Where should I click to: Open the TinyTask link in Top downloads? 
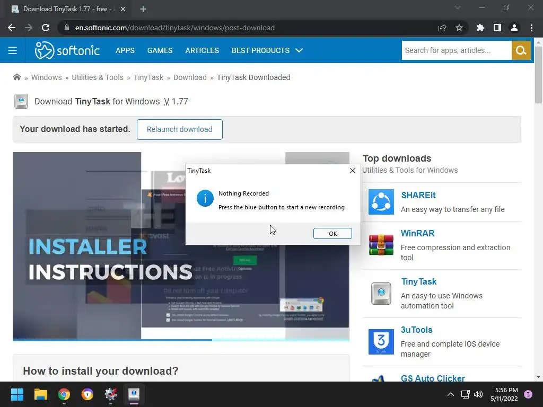(419, 282)
